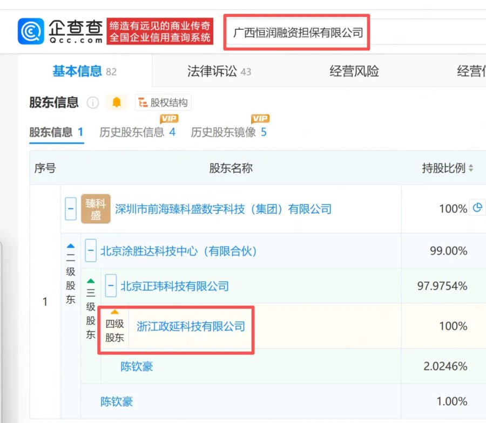Open 北京正玮科技有限公司 link
This screenshot has width=486, height=423.
tap(174, 286)
